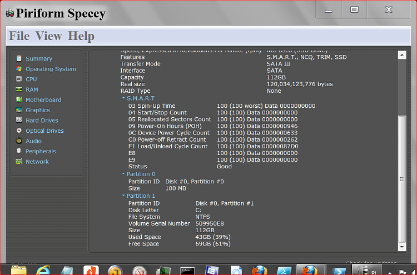Open the Summary section
Image resolution: width=417 pixels, height=275 pixels.
(x=39, y=58)
